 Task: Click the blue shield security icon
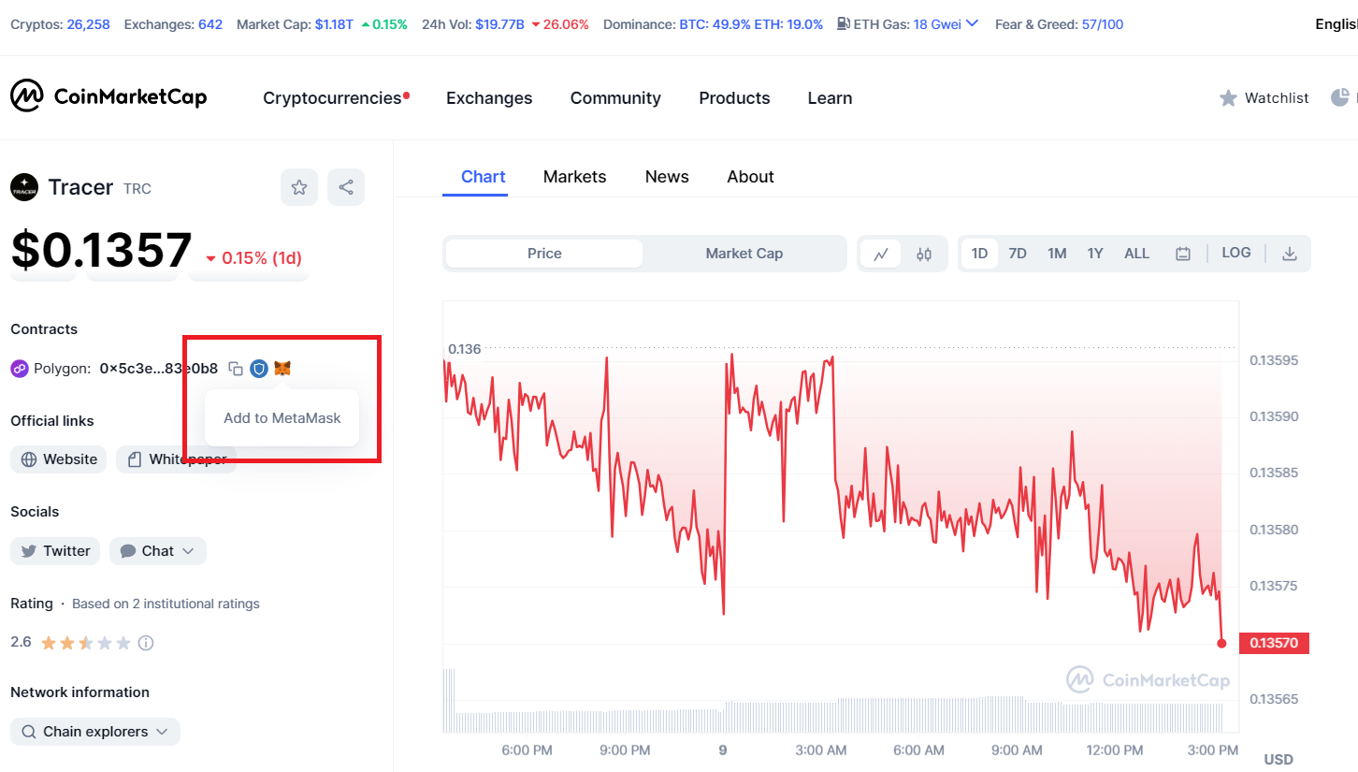click(259, 369)
